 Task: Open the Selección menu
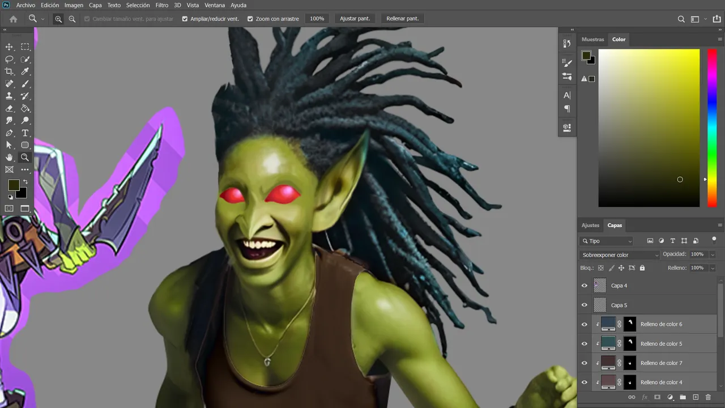[138, 5]
